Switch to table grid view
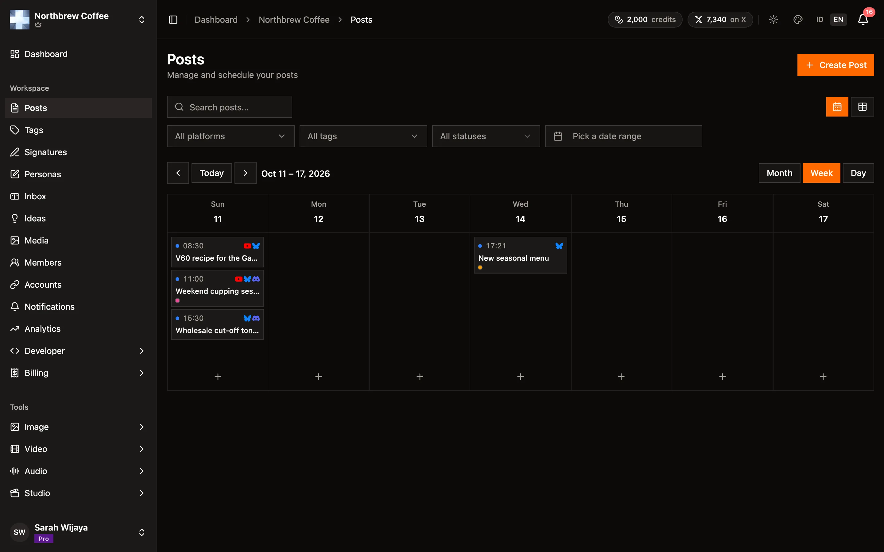Image resolution: width=884 pixels, height=552 pixels. point(863,107)
